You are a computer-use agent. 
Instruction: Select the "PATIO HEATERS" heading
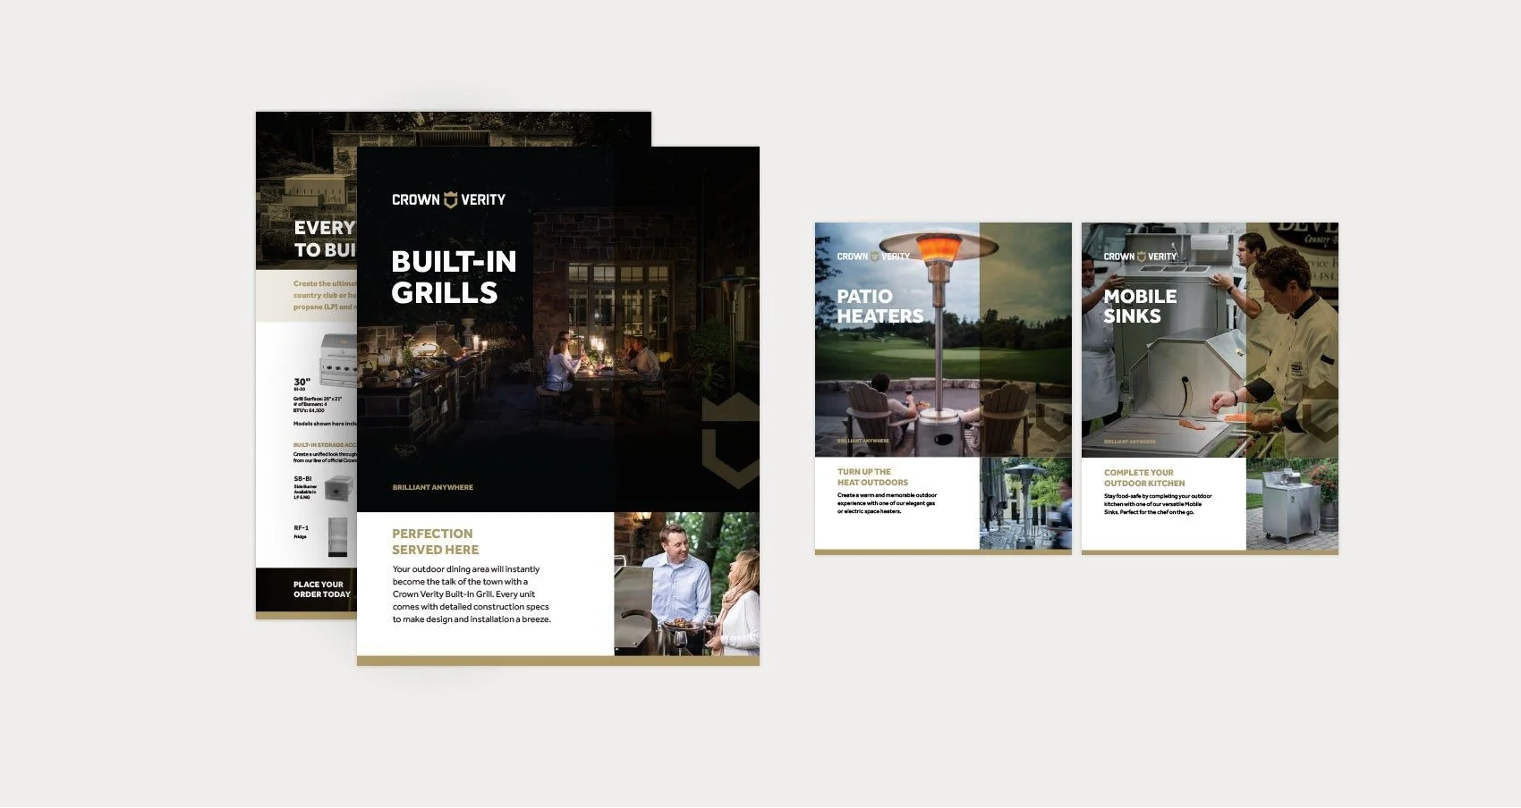(x=879, y=306)
